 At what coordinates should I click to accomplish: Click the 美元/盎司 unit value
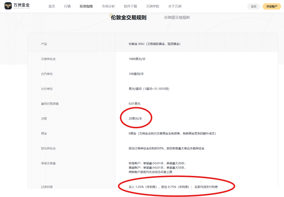149,89
